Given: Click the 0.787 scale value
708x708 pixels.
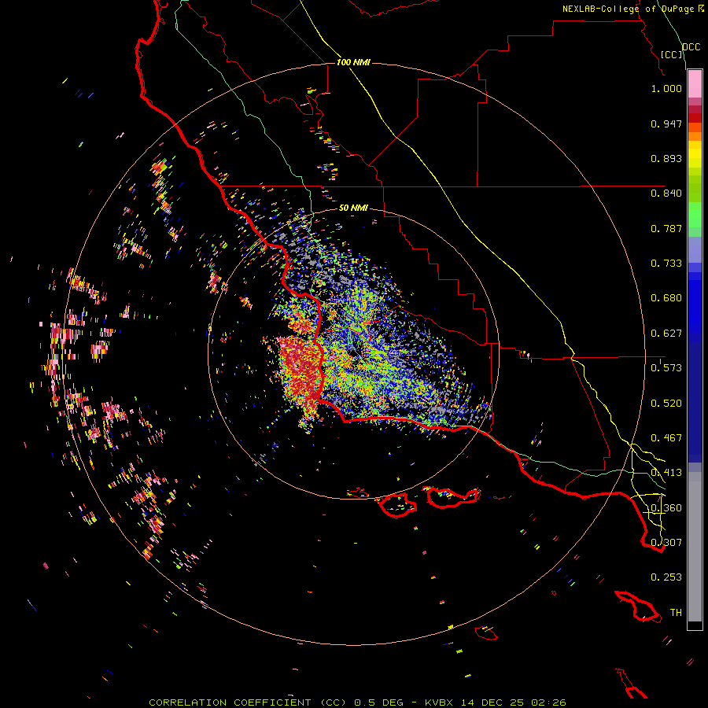Looking at the screenshot, I should (666, 228).
